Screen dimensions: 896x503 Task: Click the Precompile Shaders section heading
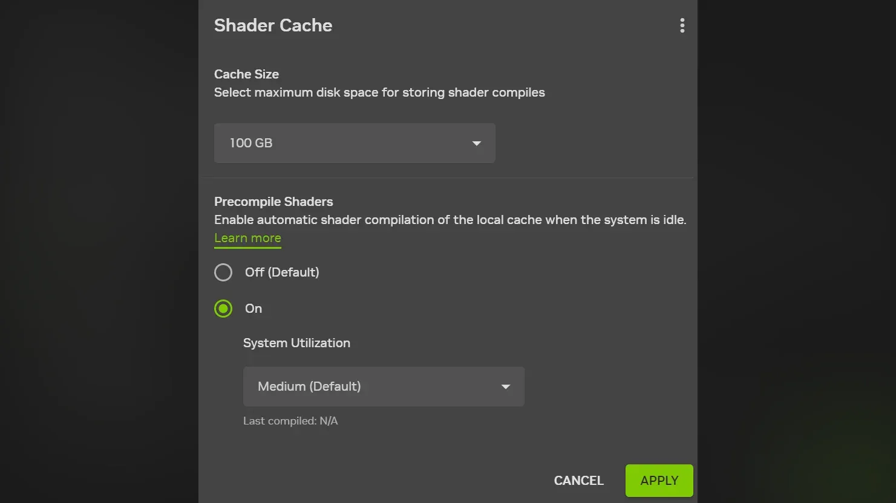click(x=273, y=202)
